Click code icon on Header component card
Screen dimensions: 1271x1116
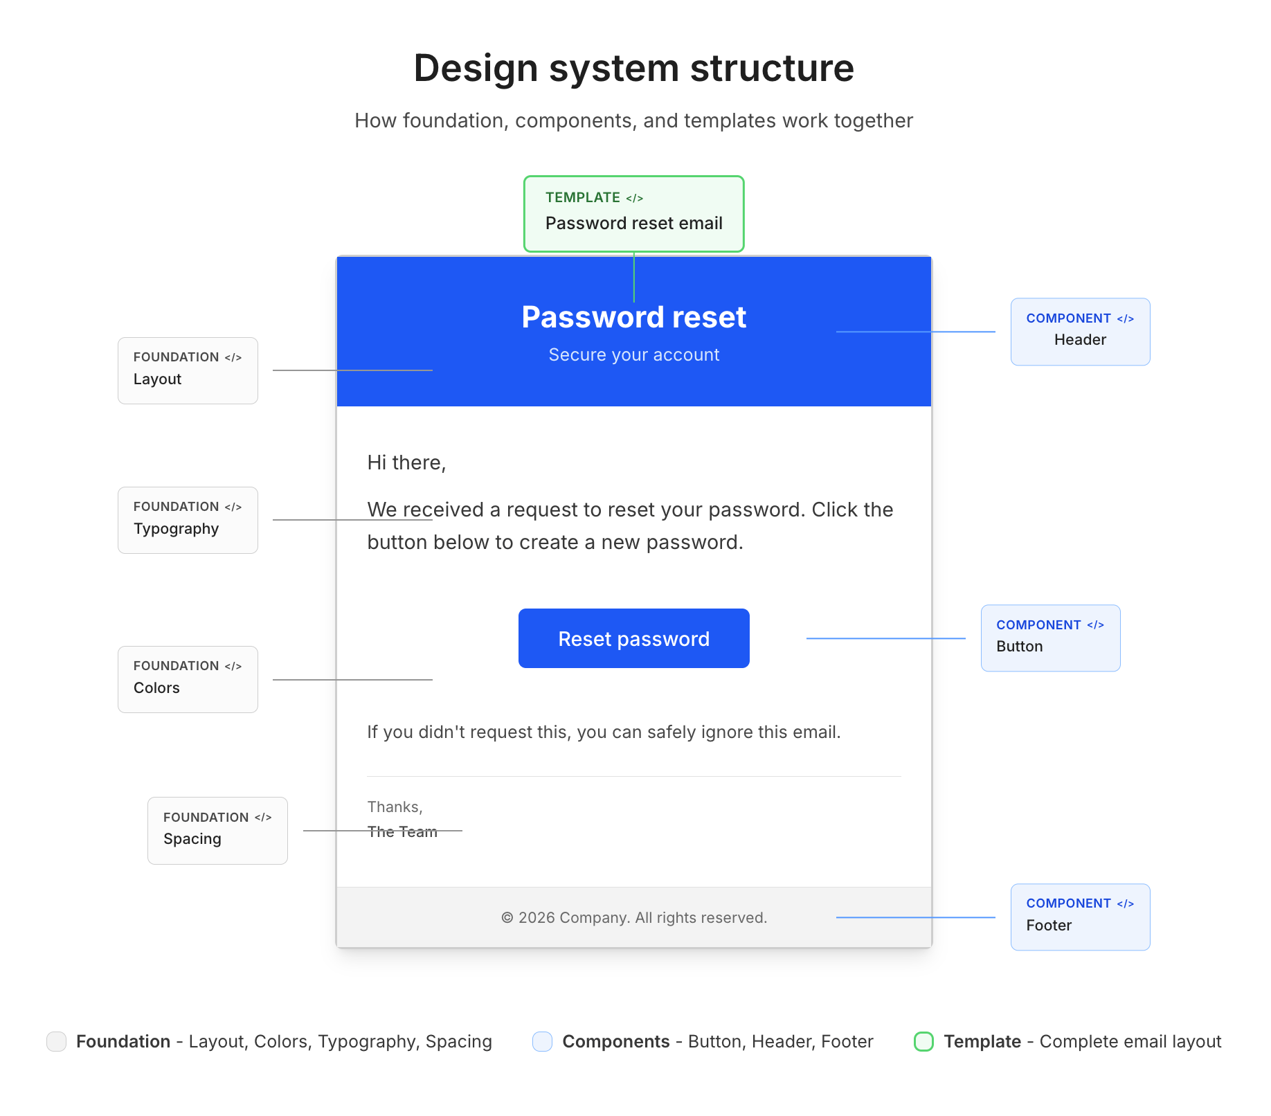(x=1125, y=319)
